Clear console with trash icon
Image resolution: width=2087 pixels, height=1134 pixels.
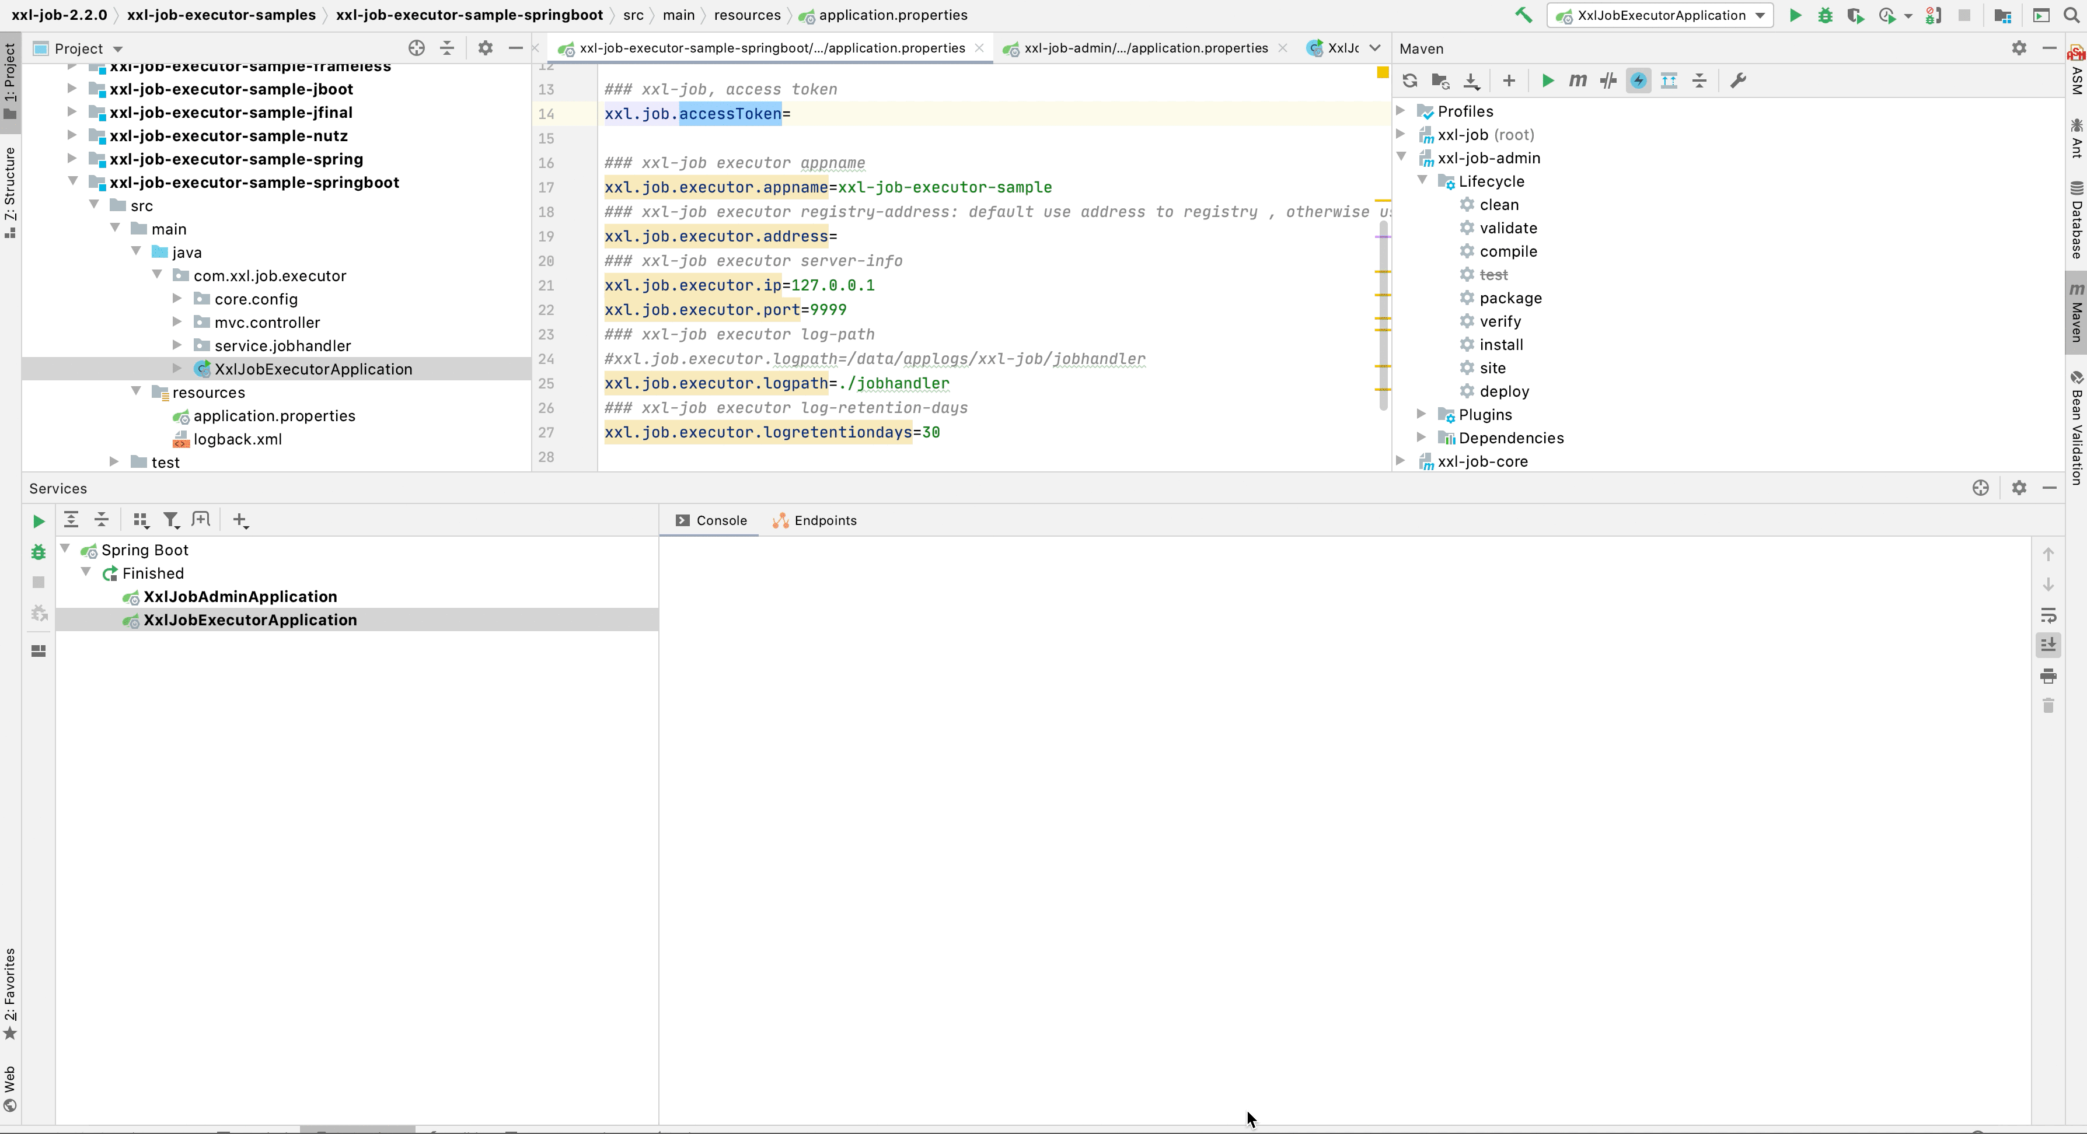[x=2048, y=706]
